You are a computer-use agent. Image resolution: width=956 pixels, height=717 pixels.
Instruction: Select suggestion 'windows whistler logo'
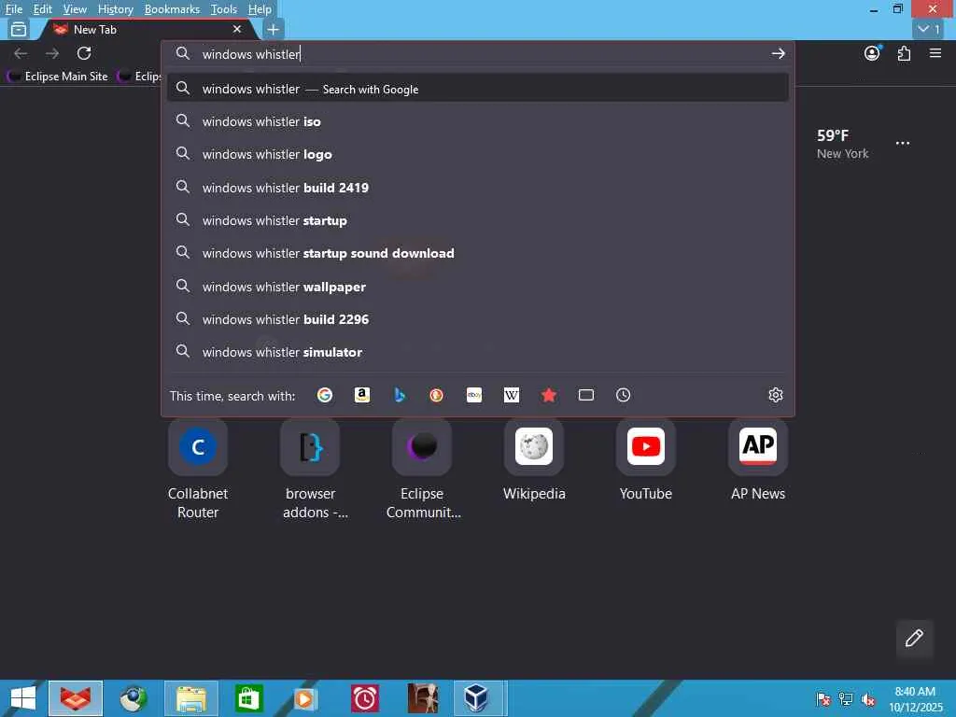pyautogui.click(x=477, y=154)
